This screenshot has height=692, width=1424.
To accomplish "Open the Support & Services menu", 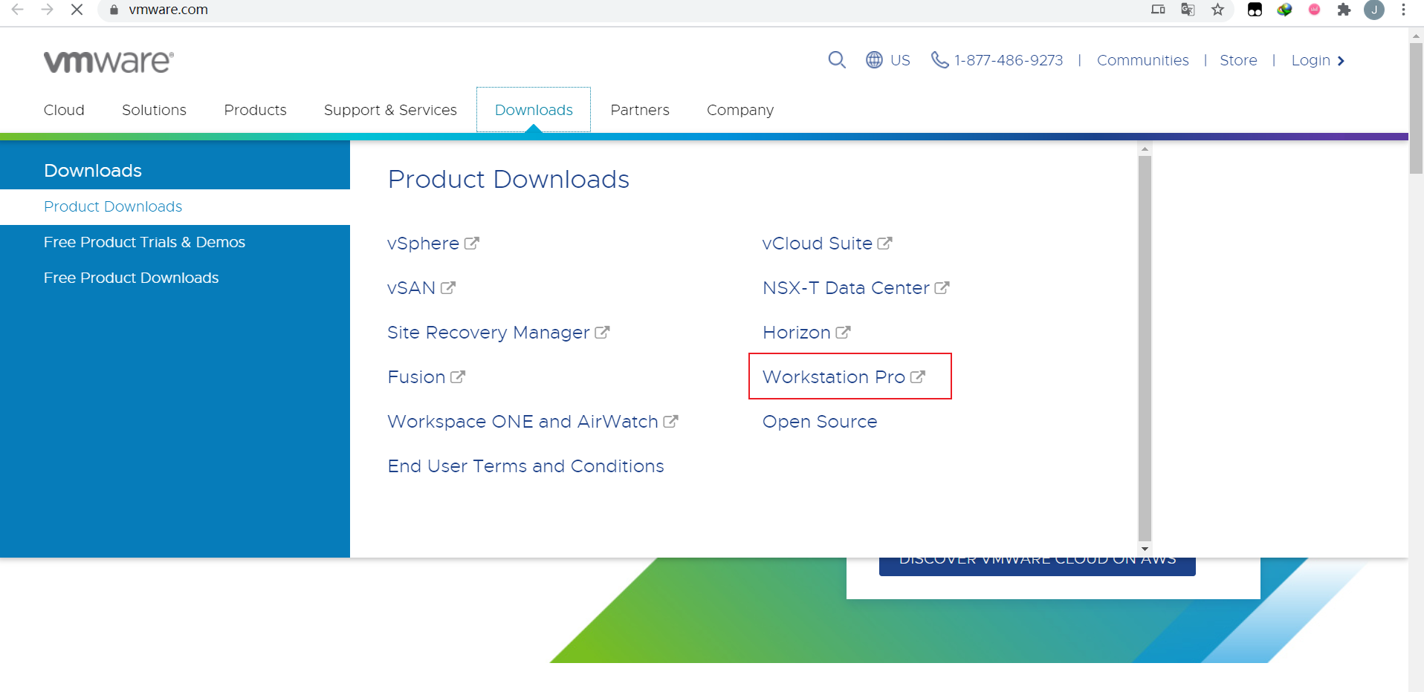I will click(x=390, y=110).
